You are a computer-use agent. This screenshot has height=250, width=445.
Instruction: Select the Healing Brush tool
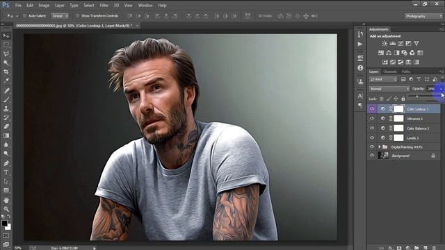[x=6, y=91]
